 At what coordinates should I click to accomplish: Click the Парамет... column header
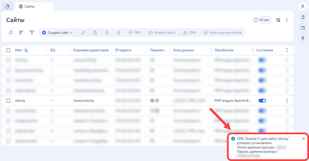point(158,50)
